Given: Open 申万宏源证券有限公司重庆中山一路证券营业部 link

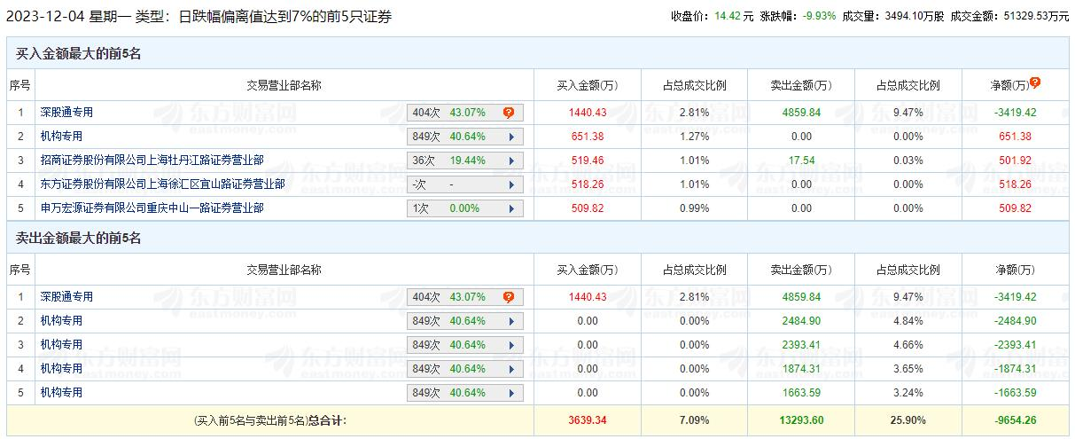Looking at the screenshot, I should [152, 208].
